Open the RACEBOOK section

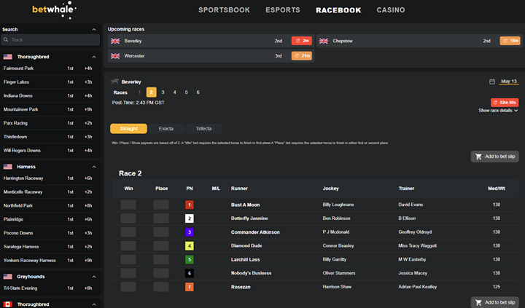(338, 10)
